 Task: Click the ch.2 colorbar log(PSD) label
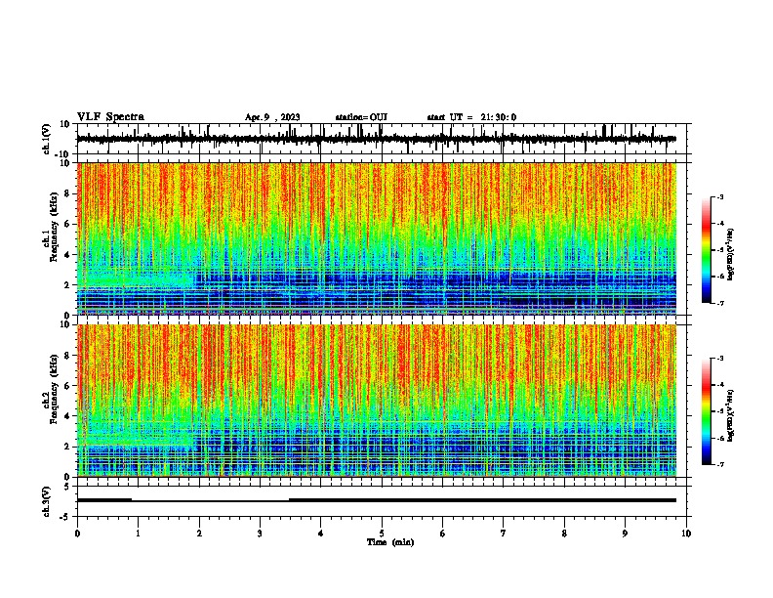tap(731, 415)
